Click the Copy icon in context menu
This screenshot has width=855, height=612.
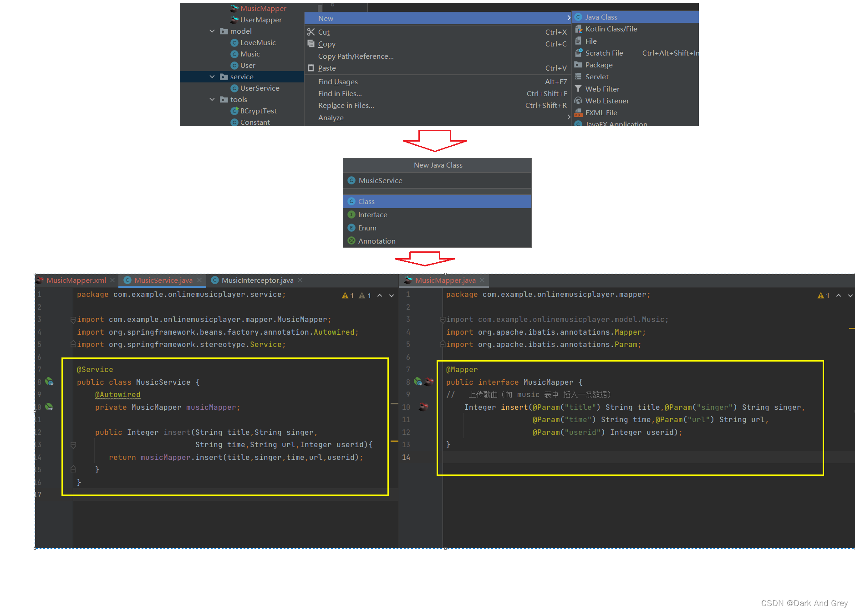click(311, 44)
